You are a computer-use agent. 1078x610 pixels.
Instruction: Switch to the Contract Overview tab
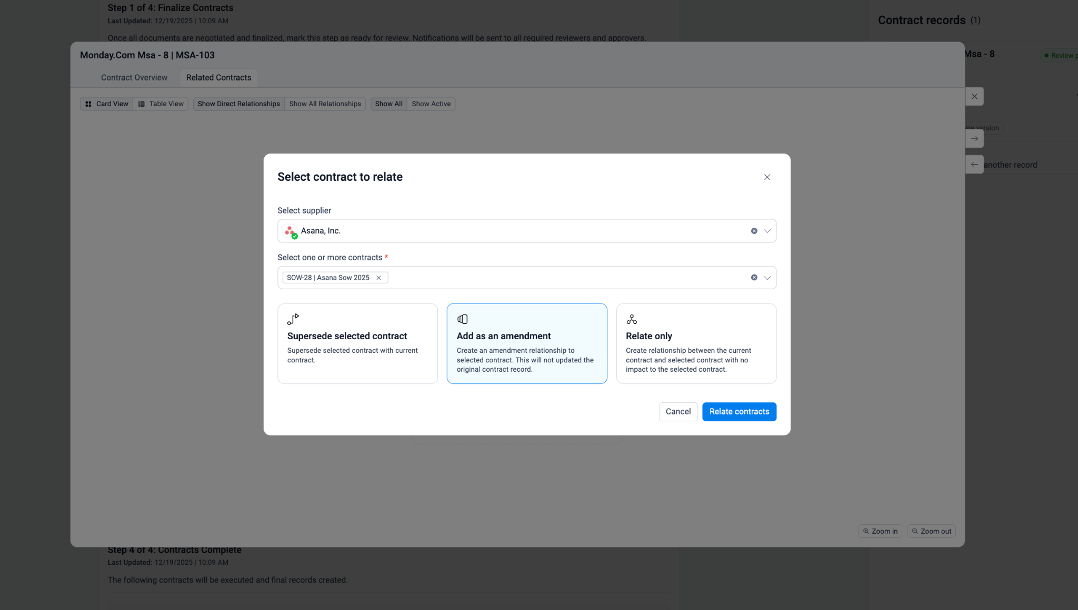134,78
